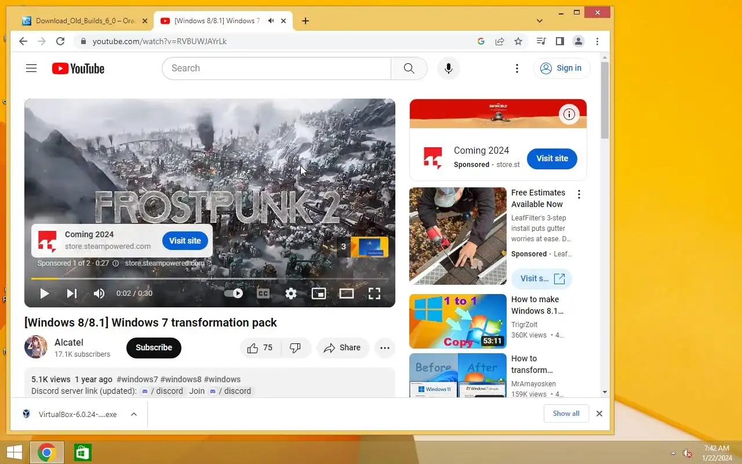Open the Store app in taskbar

click(83, 452)
